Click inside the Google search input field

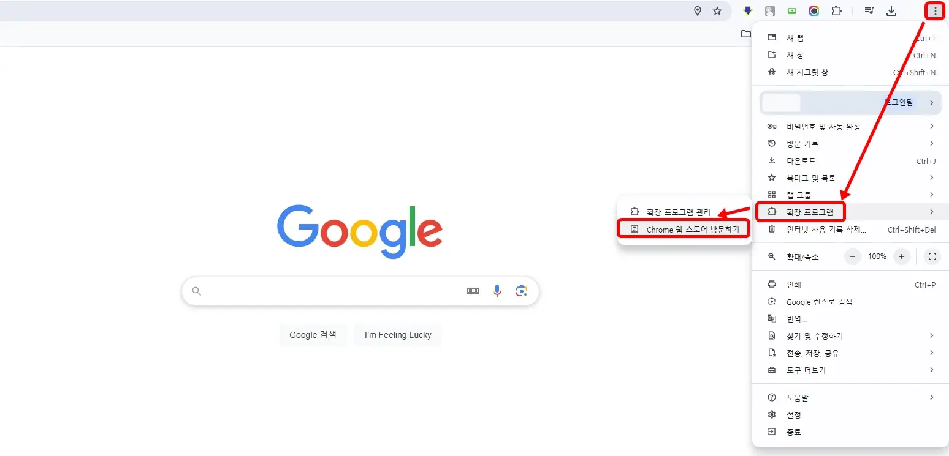point(337,291)
